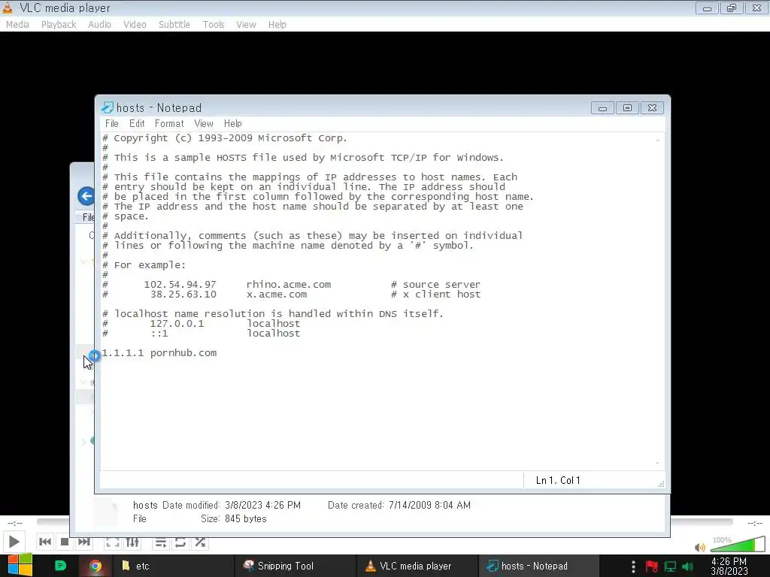Click the '127.0.0.1' address in Notepad

point(177,324)
